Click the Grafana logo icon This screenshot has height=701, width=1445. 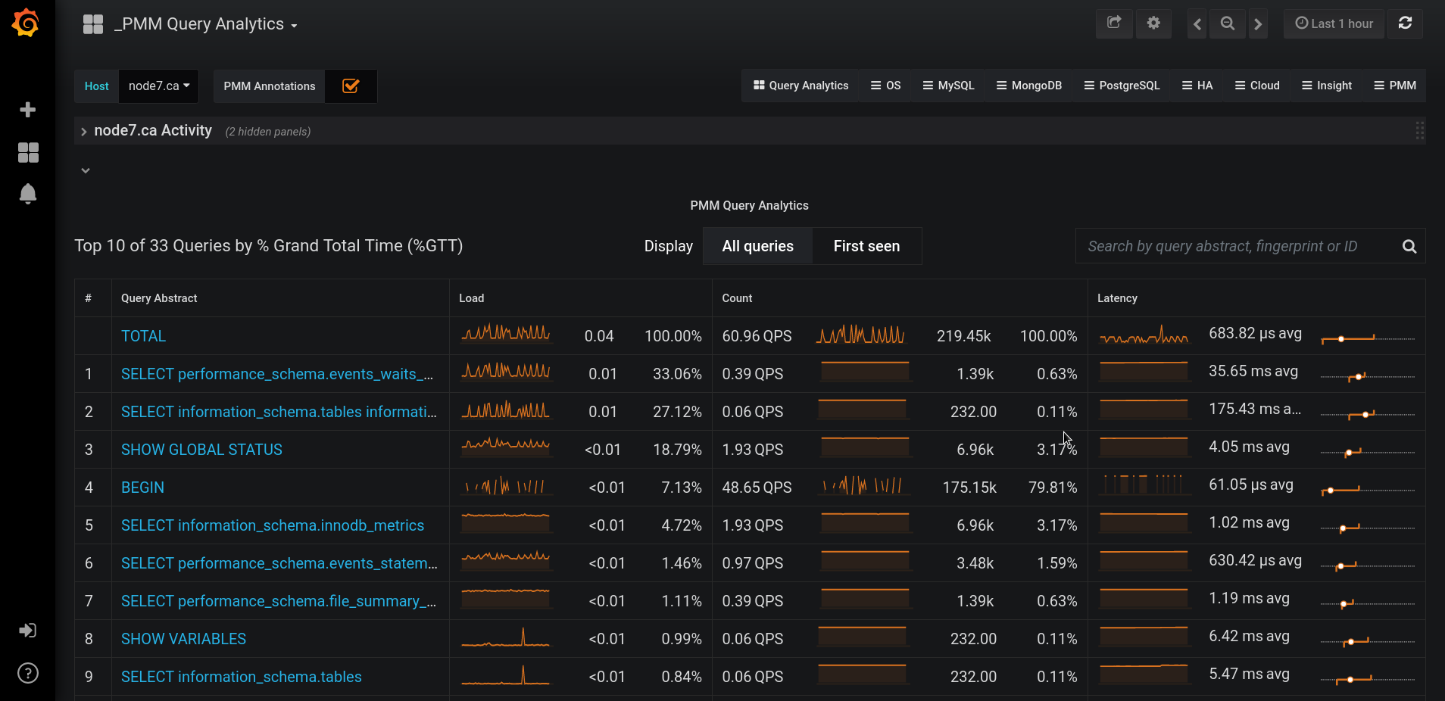click(27, 23)
